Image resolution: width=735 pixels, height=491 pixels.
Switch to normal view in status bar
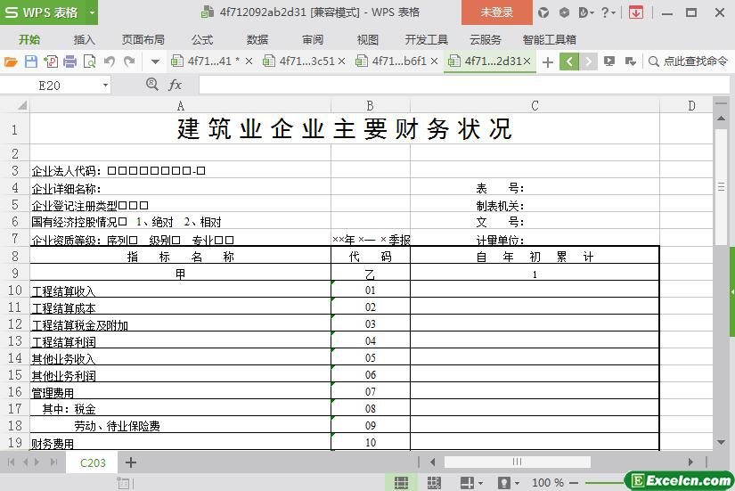click(x=401, y=483)
